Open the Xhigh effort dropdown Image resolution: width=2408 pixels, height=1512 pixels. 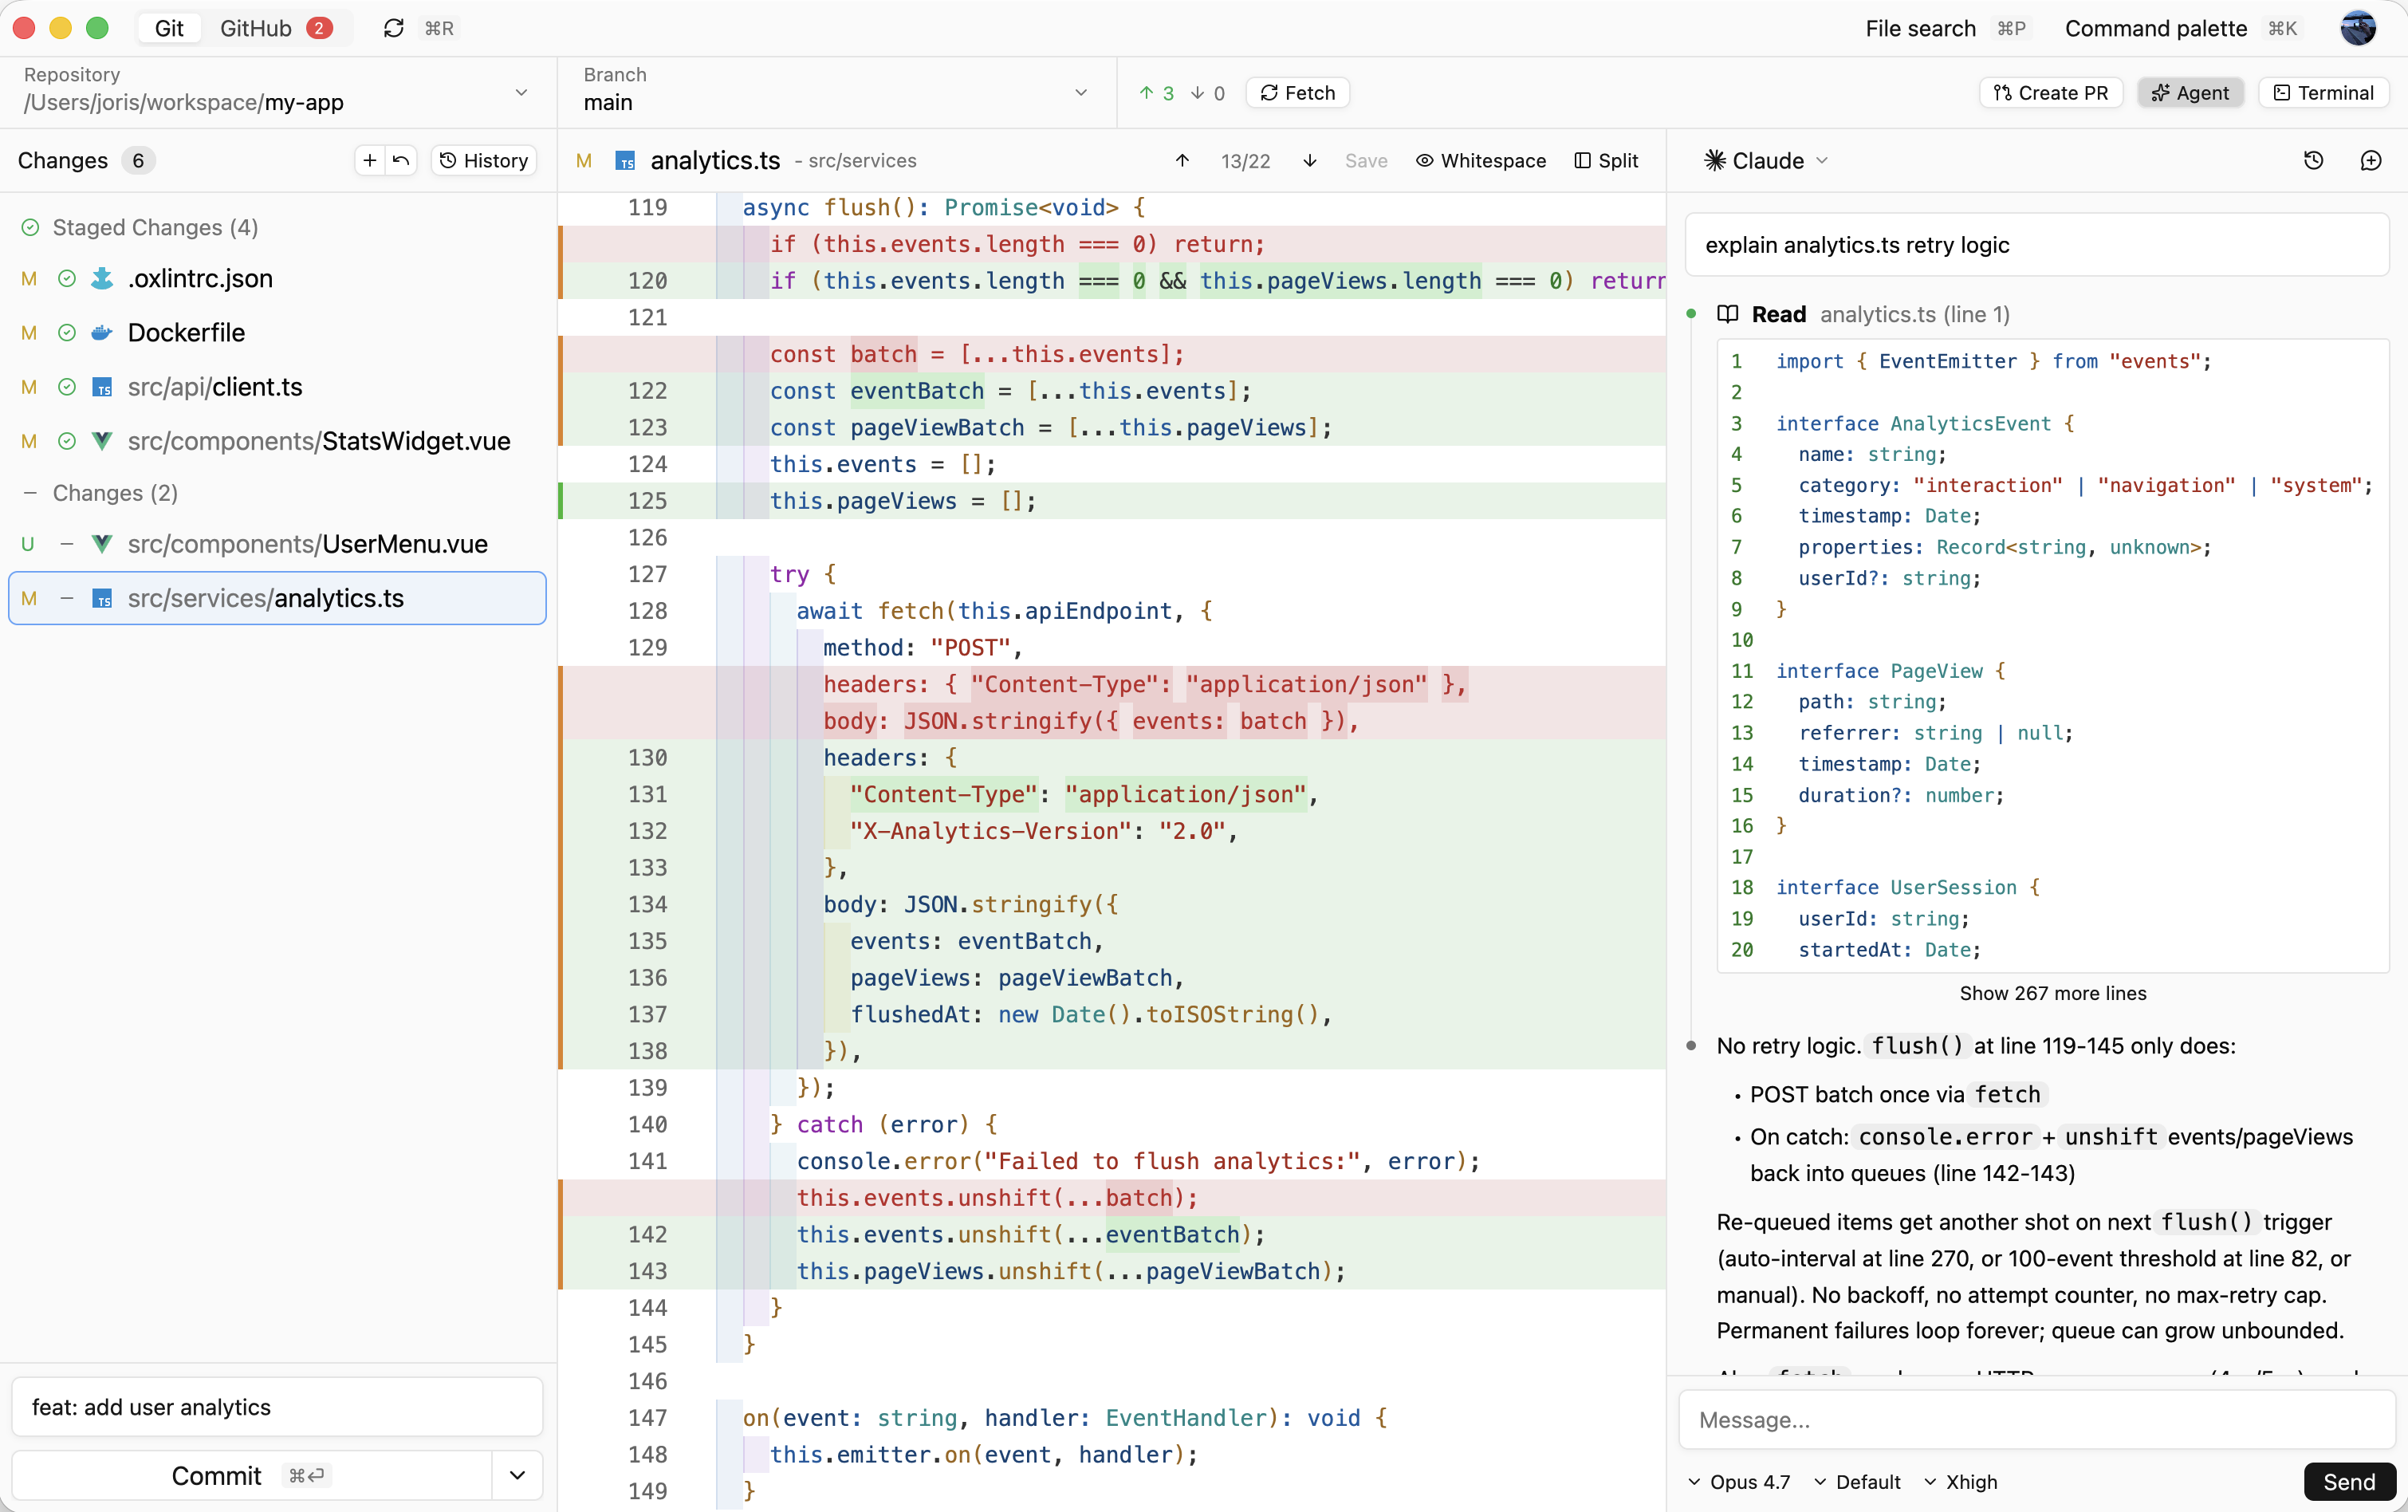point(1961,1482)
